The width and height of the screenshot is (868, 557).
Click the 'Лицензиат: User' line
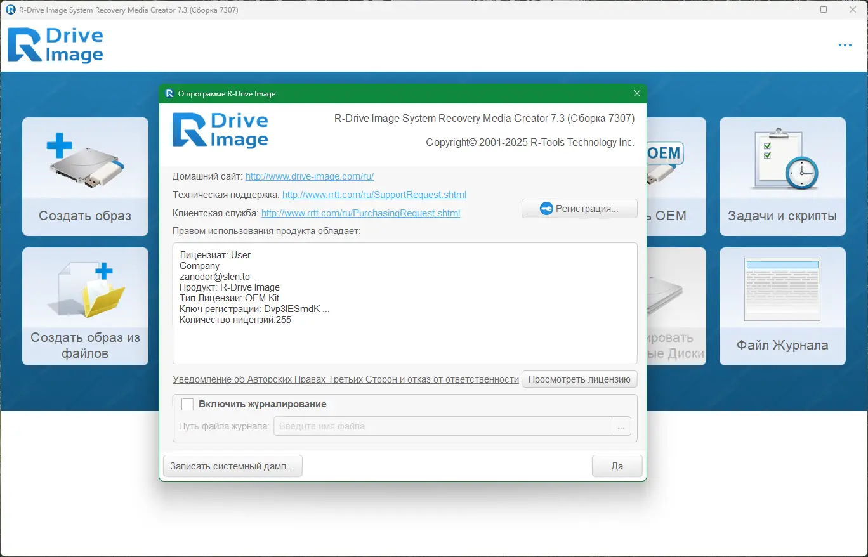click(x=215, y=255)
